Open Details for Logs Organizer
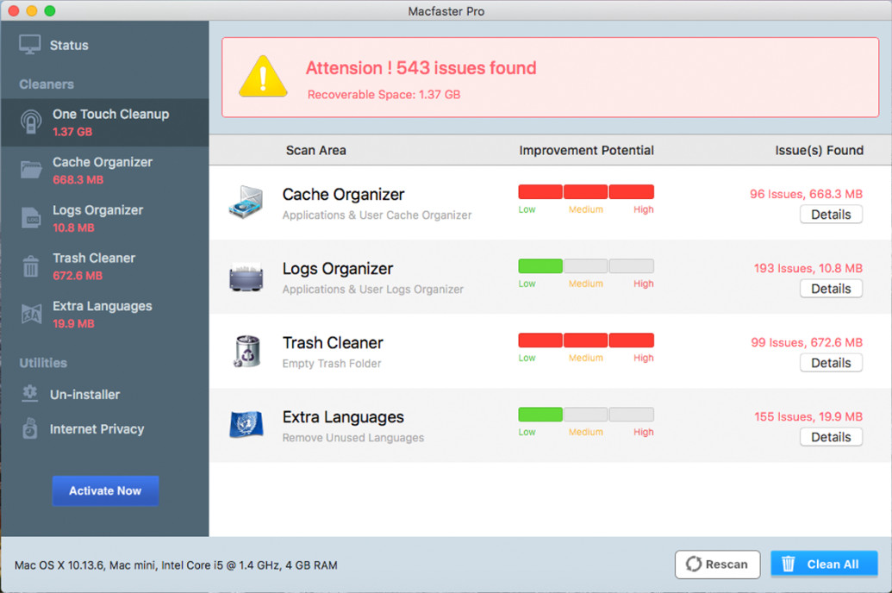 coord(831,289)
